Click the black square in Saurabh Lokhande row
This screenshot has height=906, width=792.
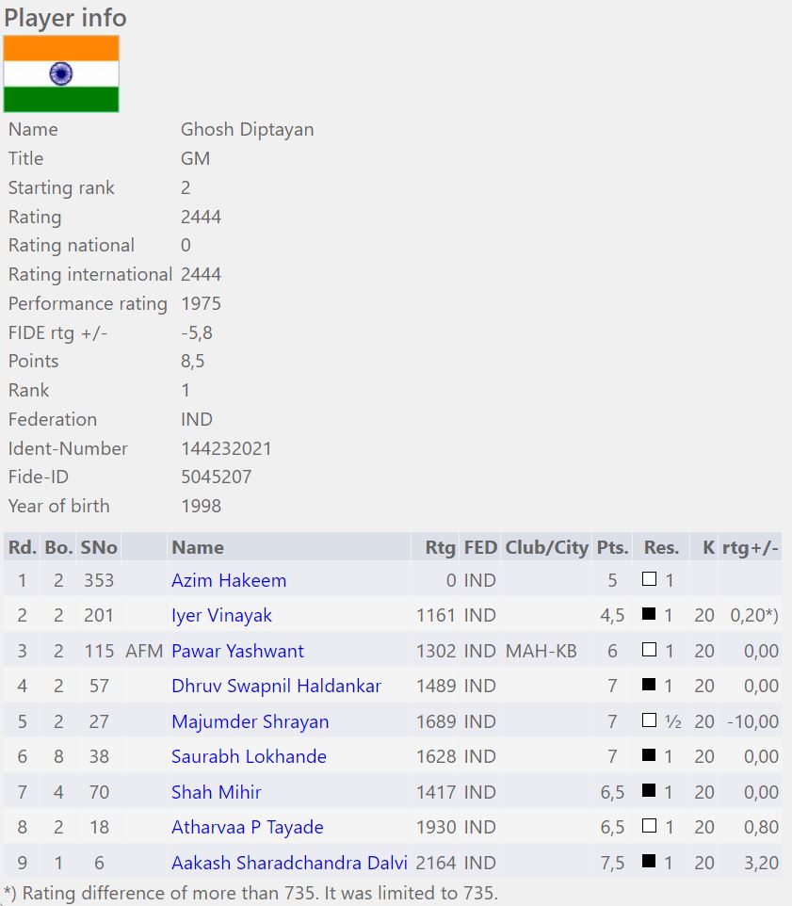649,757
